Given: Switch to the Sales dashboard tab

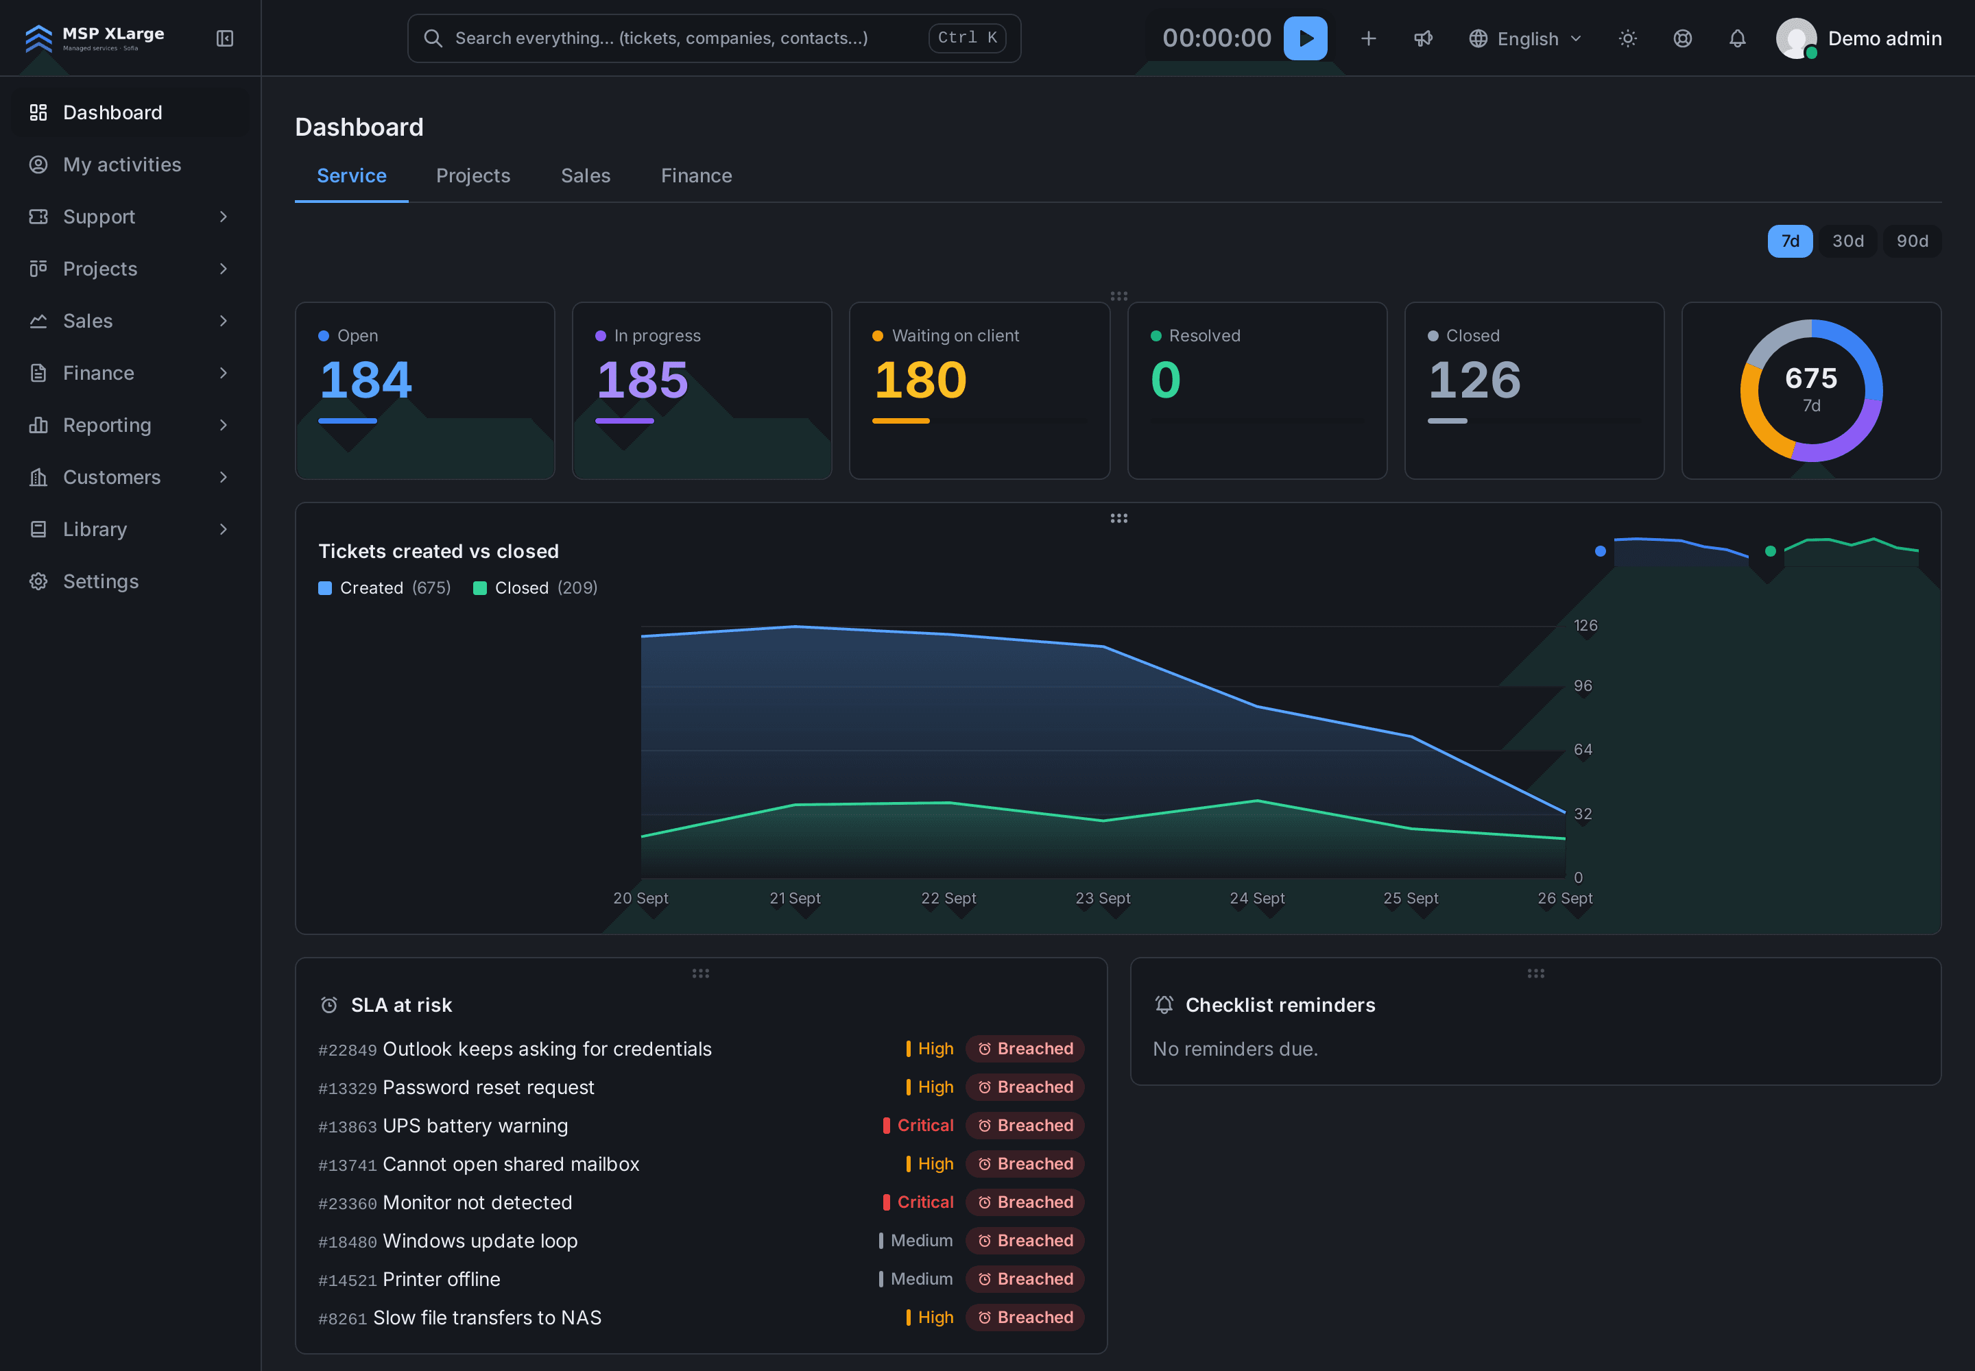Looking at the screenshot, I should pos(585,175).
